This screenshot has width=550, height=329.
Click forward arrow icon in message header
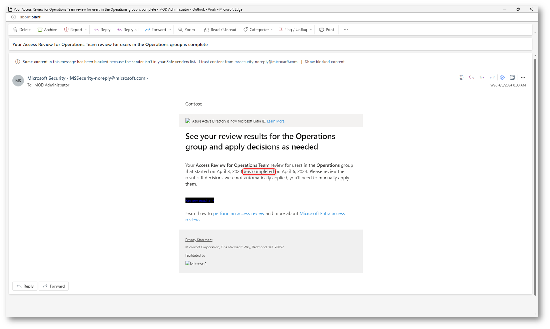pos(492,77)
